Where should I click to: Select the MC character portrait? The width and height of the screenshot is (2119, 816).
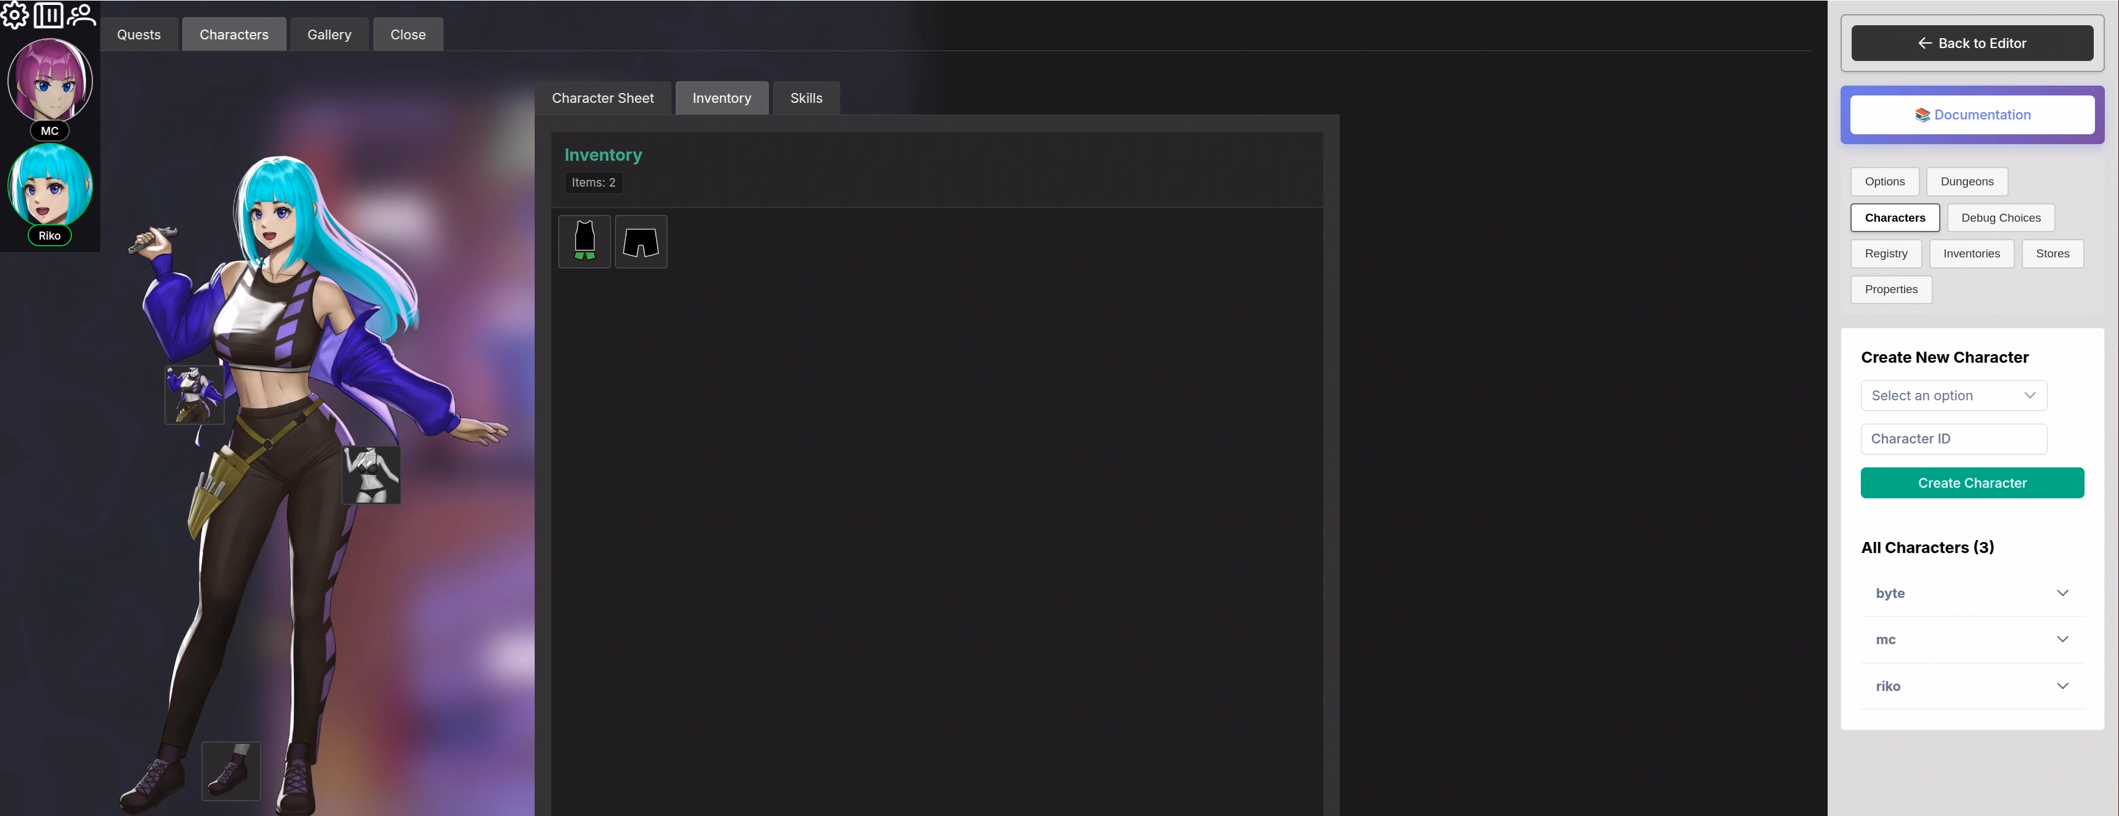coord(50,81)
